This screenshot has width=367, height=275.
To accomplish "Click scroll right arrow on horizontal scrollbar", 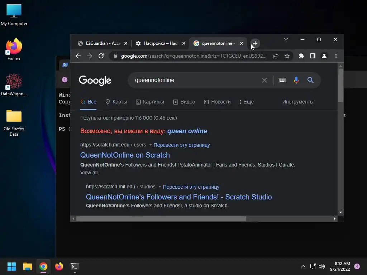I will click(334, 219).
